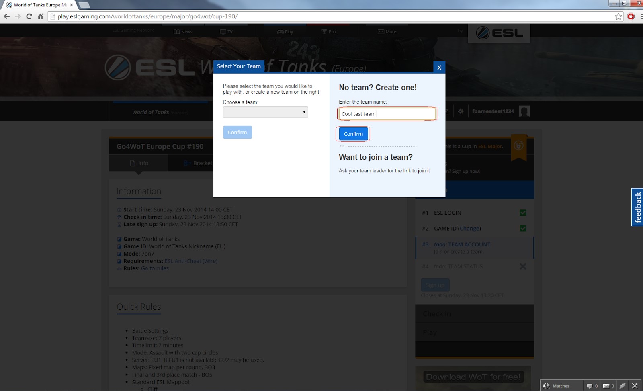Open the Matches bar item
This screenshot has height=391, width=643.
coord(557,386)
